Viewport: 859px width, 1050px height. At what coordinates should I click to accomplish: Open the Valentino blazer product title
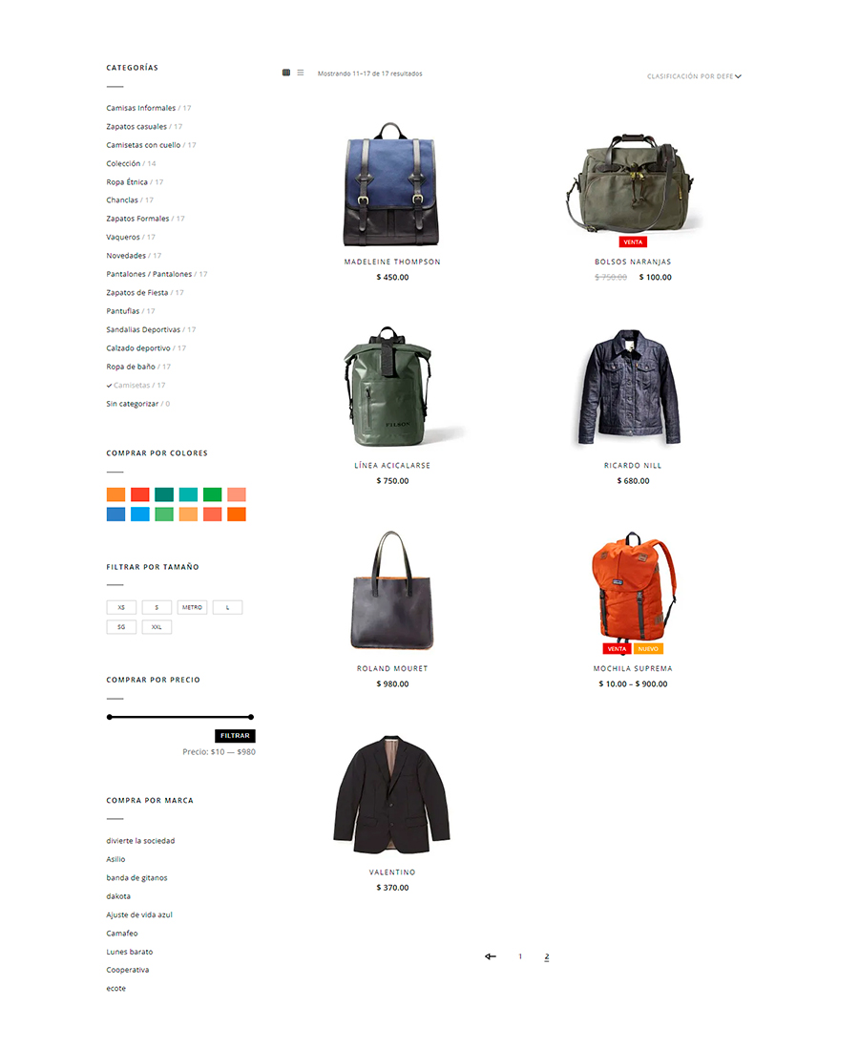click(x=392, y=871)
